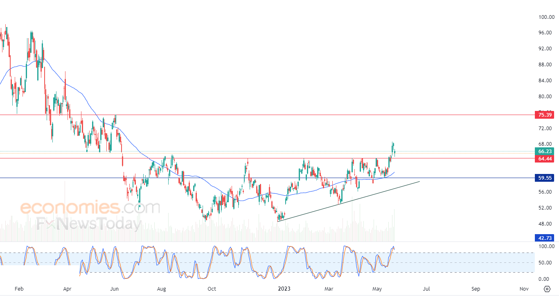Click the oscillator 50.00 scale value
This screenshot has width=559, height=298.
pyautogui.click(x=546, y=263)
